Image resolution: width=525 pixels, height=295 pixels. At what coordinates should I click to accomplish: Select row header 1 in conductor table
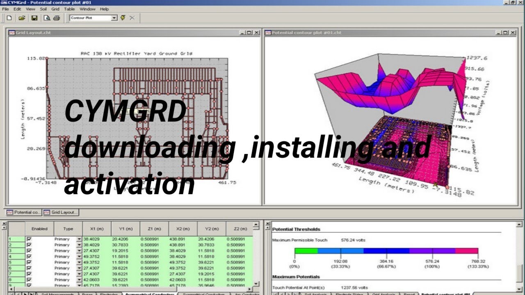[x=16, y=239]
